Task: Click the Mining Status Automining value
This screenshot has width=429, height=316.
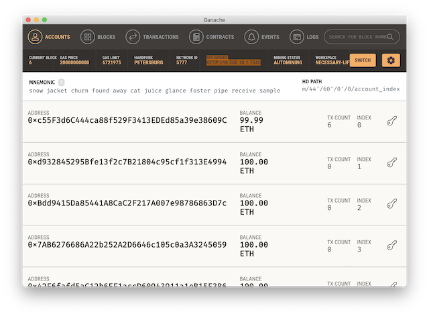Action: pos(288,62)
